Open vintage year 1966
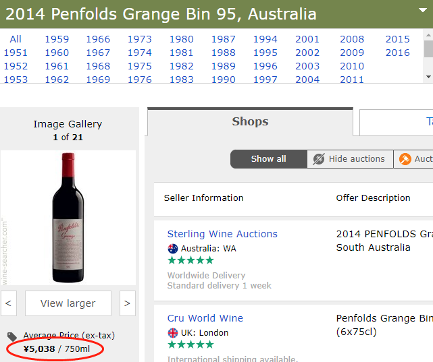Screen dimensions: 433x362 98,39
